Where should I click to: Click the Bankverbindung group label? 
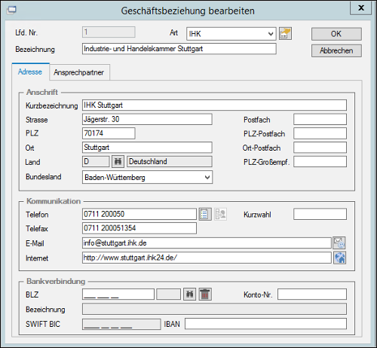[x=56, y=281]
